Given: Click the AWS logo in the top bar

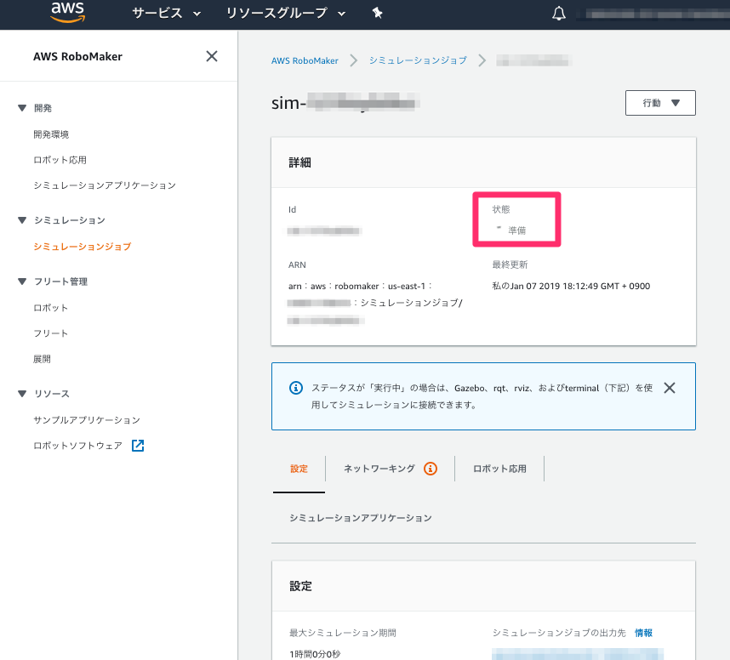Looking at the screenshot, I should 67,13.
